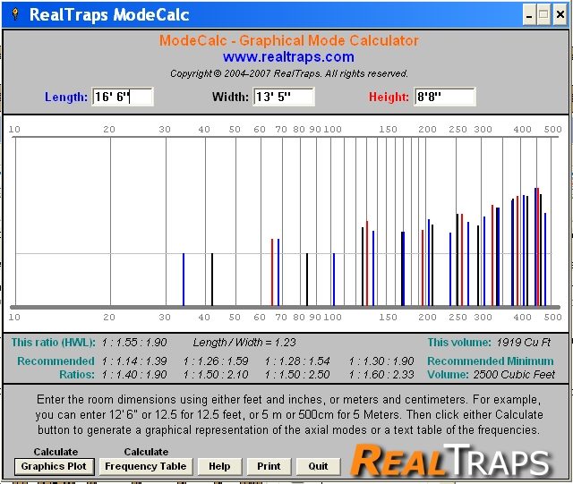Click the ModeCalc title bar app icon
The height and width of the screenshot is (484, 573).
[x=15, y=14]
